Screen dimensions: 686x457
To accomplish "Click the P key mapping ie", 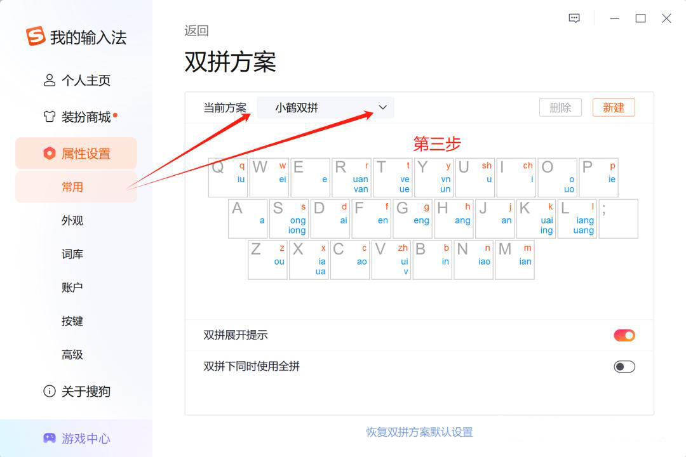I will 598,178.
